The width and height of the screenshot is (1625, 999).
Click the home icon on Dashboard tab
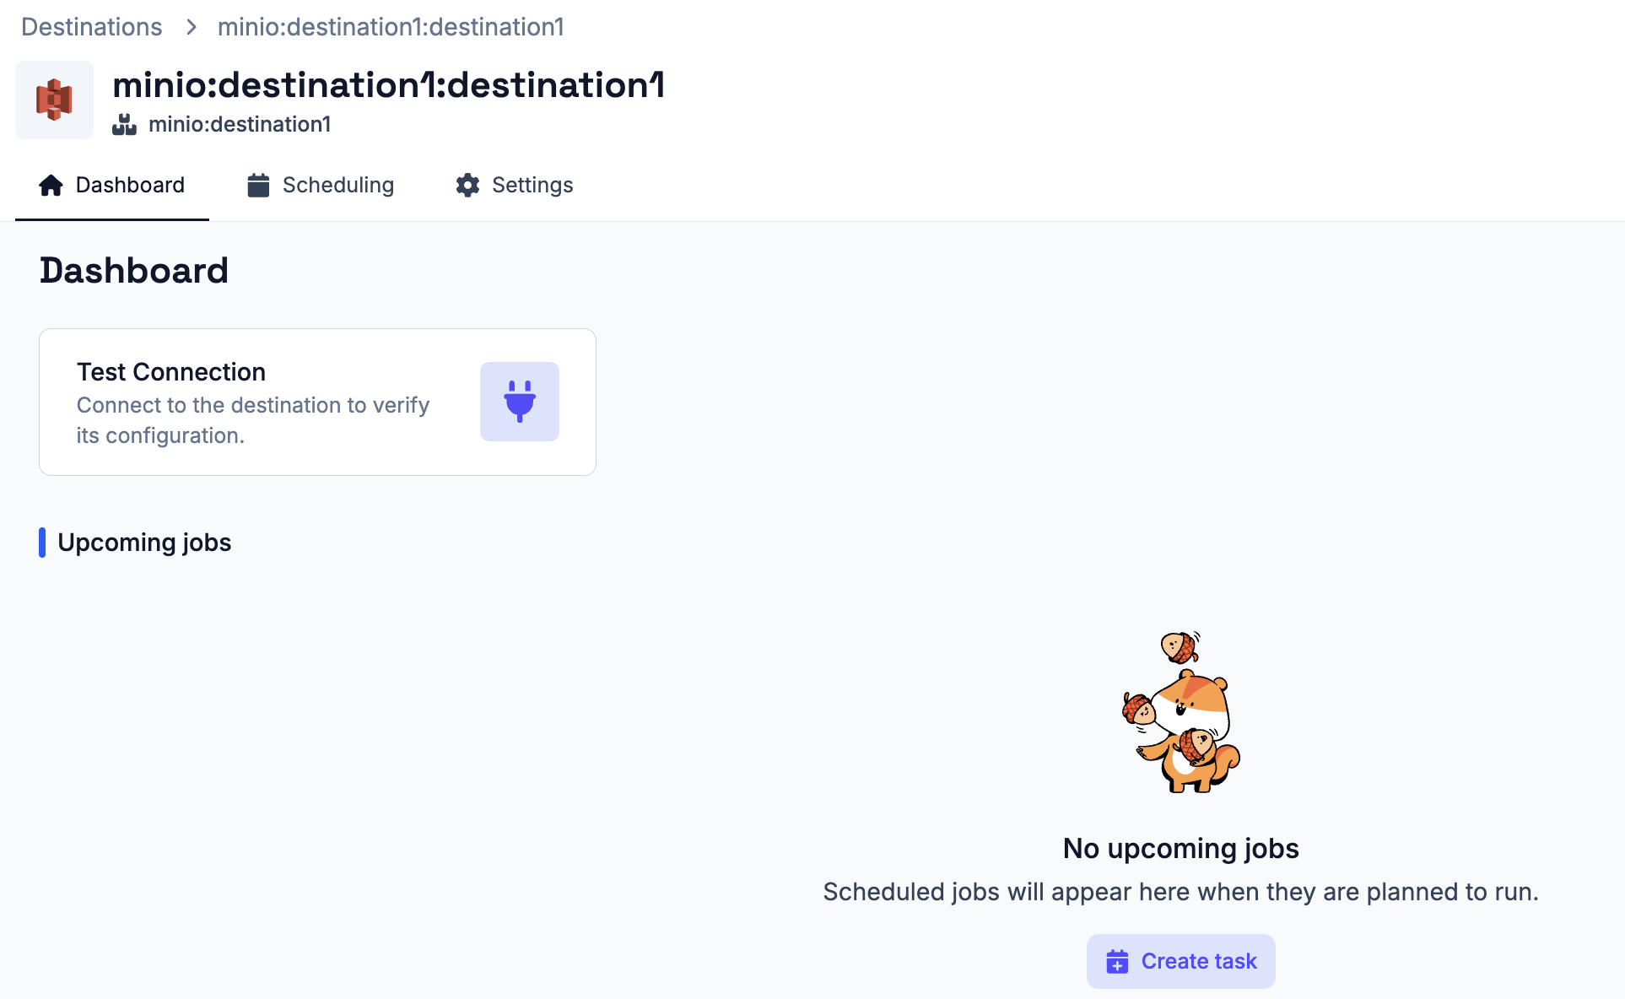pyautogui.click(x=51, y=185)
